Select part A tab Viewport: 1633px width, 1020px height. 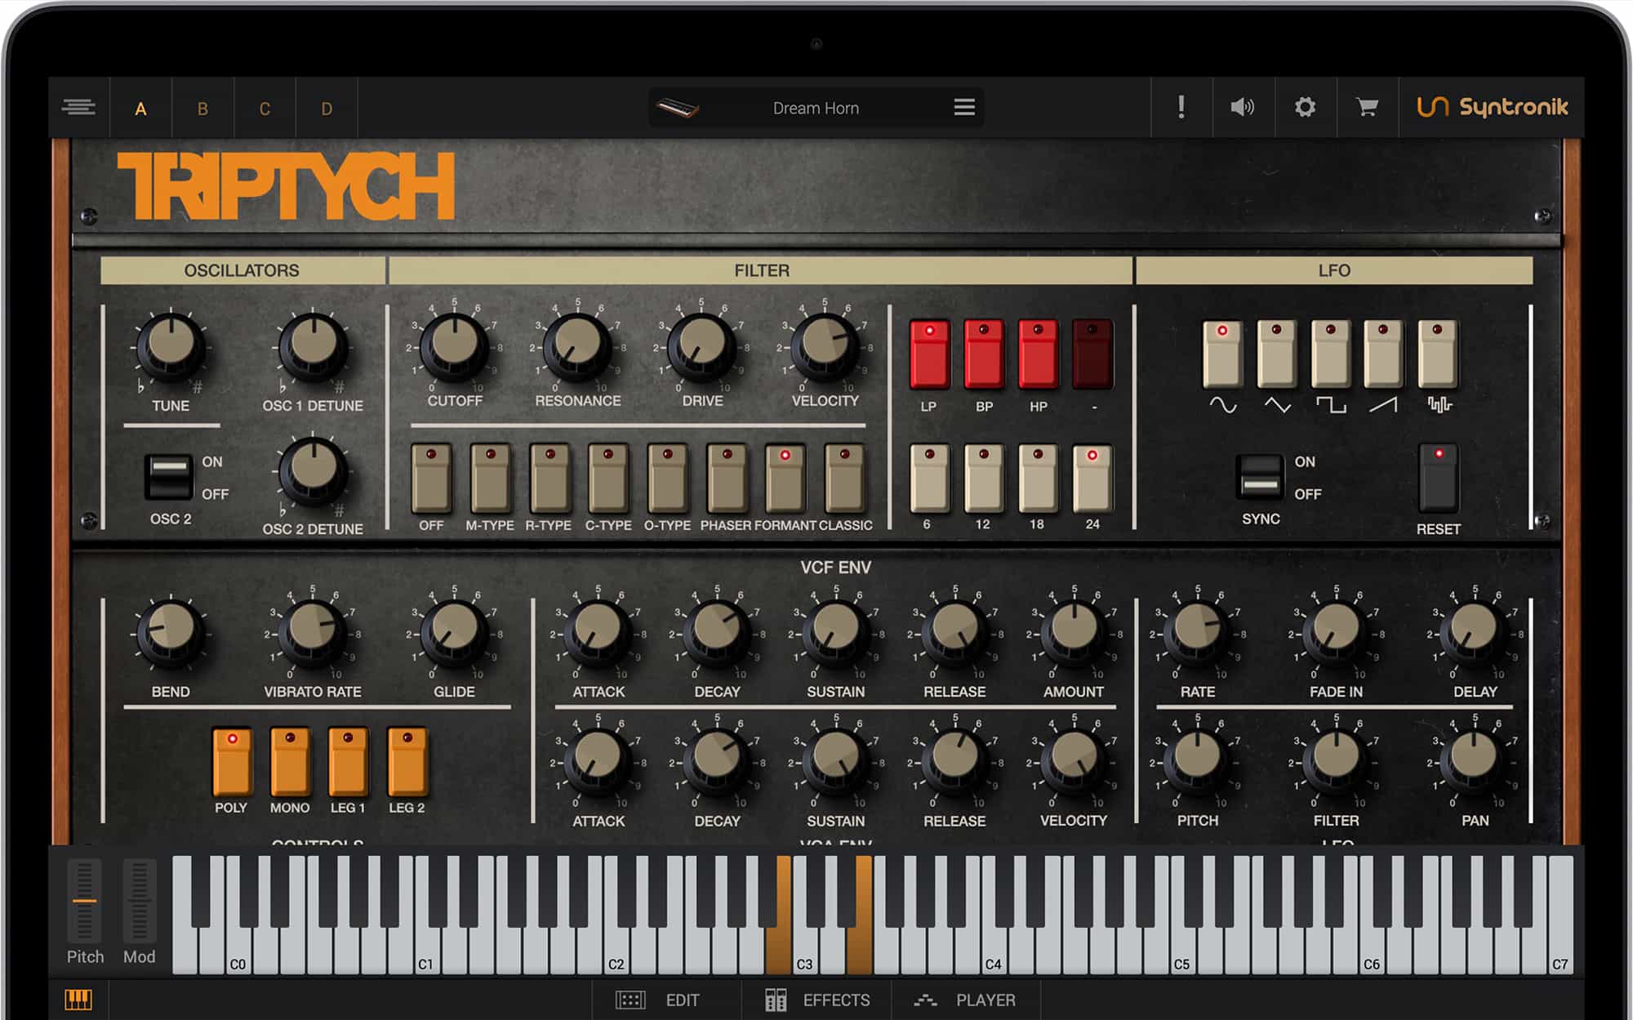pos(140,109)
